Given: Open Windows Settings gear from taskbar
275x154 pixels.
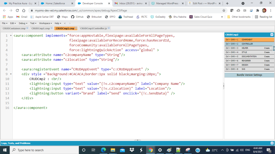Looking at the screenshot, I should click(160, 150).
